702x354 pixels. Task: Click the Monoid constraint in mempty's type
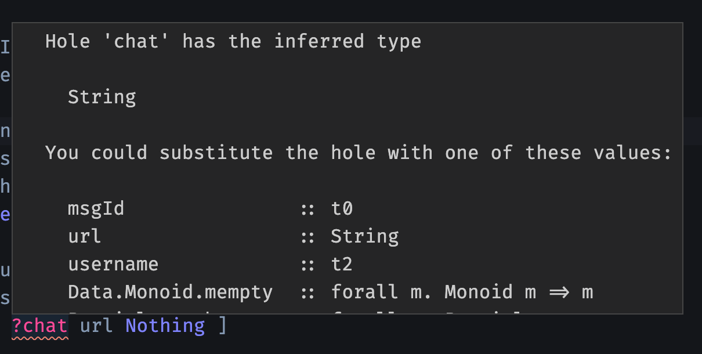(x=479, y=292)
